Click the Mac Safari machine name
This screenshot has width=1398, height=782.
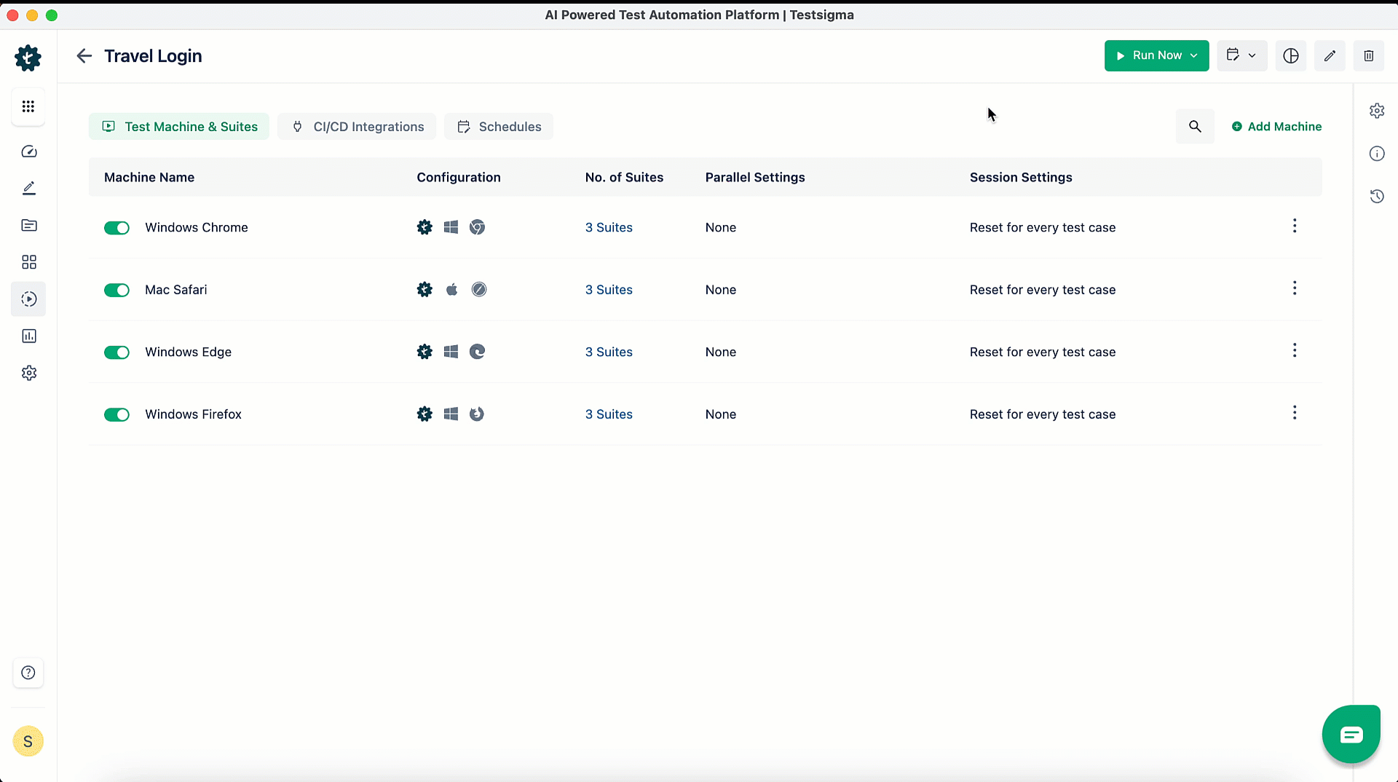pos(176,290)
